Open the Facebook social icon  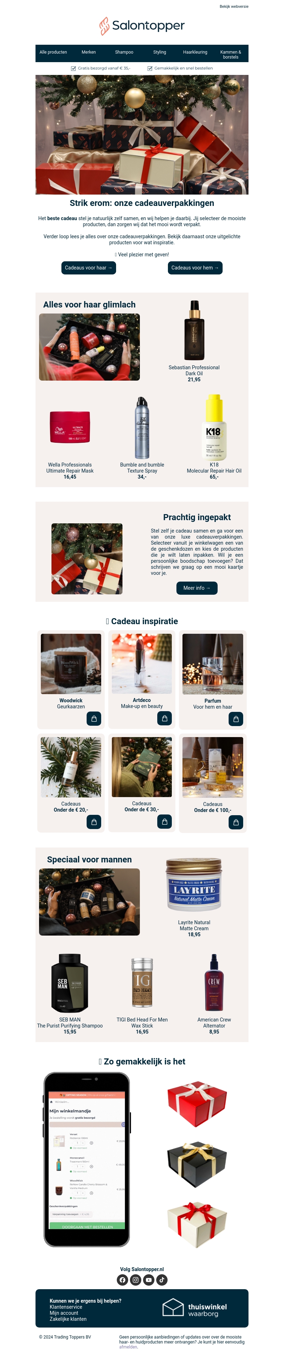pos(122,1280)
